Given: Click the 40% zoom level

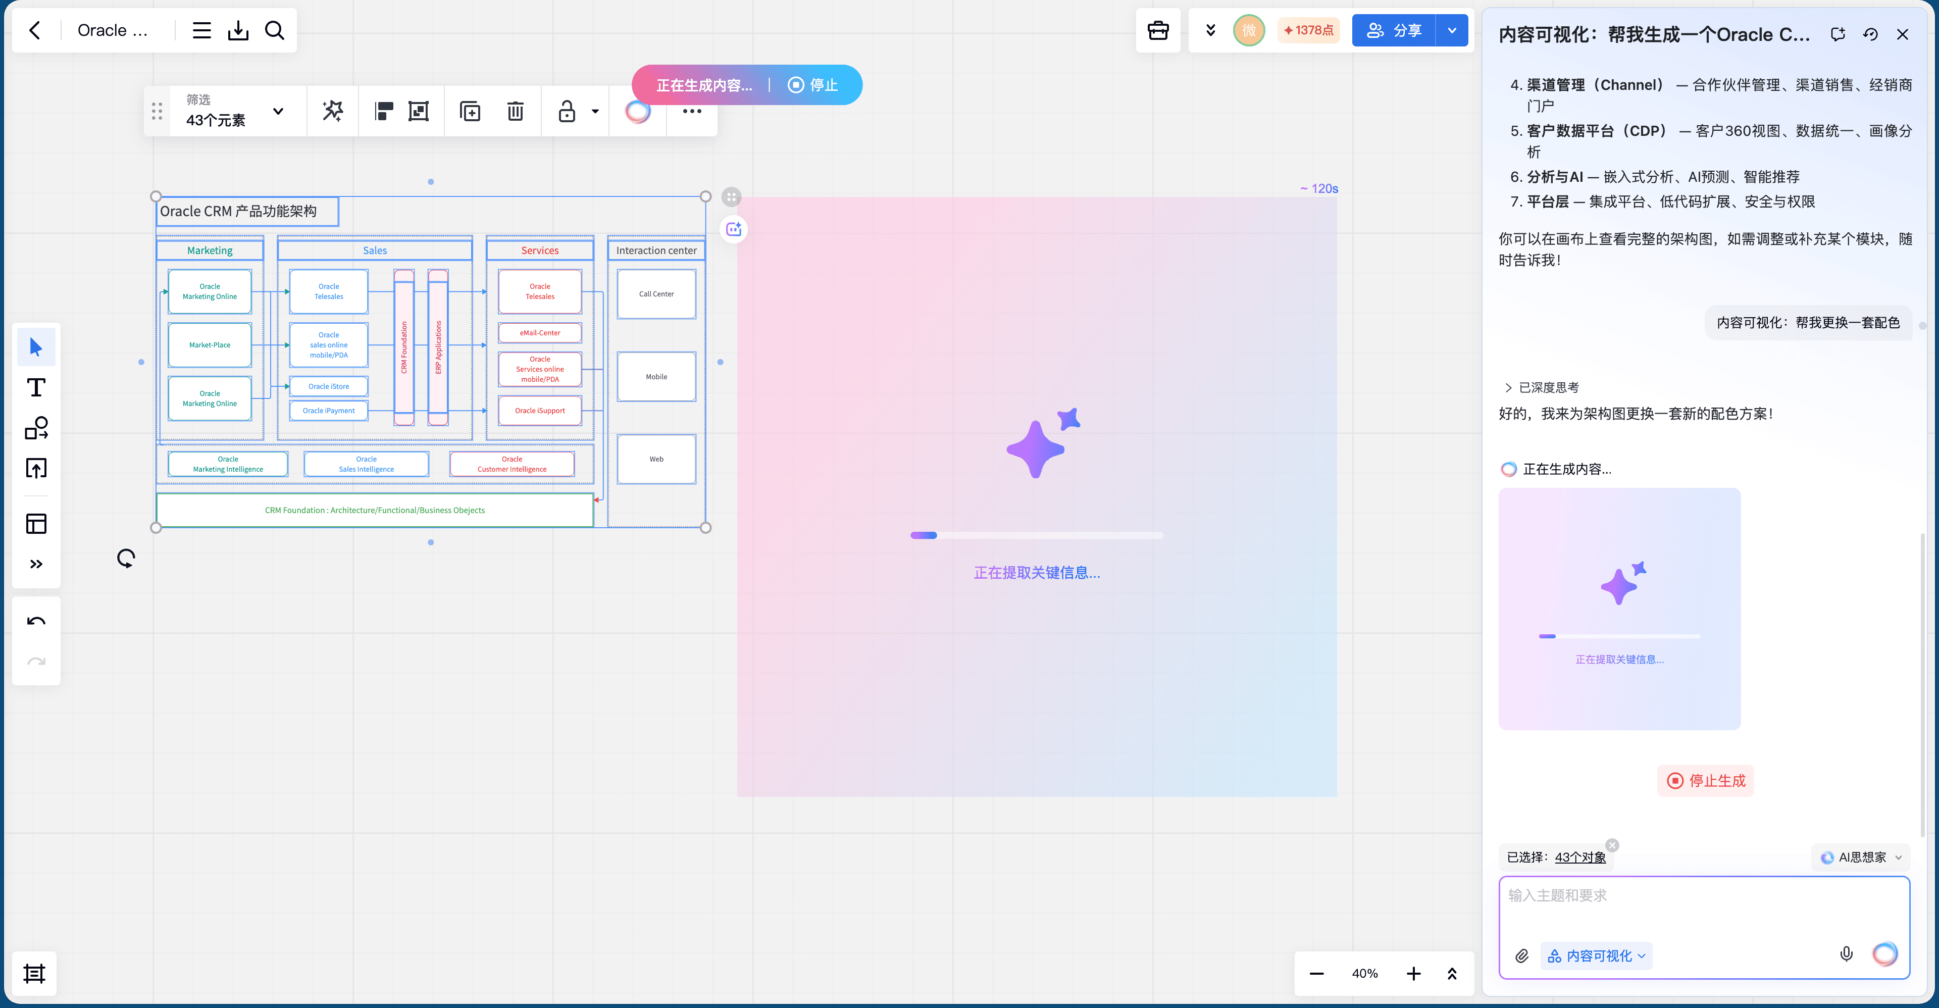Looking at the screenshot, I should (x=1365, y=973).
